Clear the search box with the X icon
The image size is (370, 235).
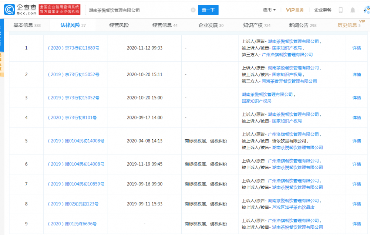193,10
